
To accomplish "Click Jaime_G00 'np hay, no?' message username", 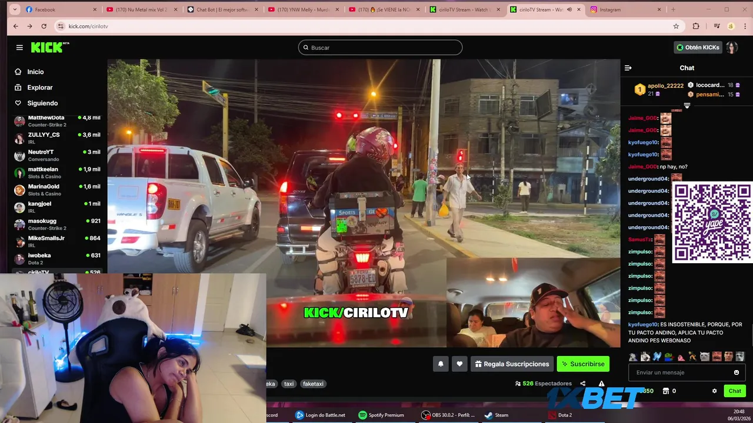I will (642, 167).
